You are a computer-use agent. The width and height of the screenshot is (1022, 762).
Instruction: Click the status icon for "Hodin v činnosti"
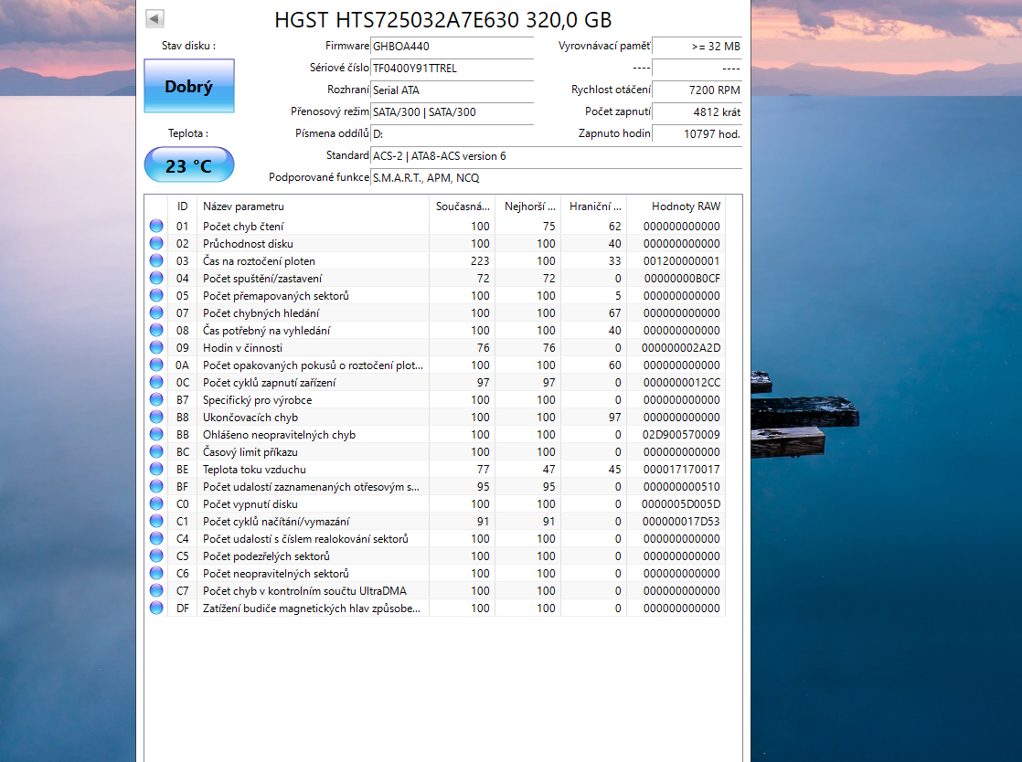pyautogui.click(x=155, y=347)
